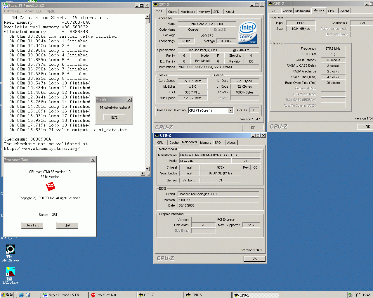The image size is (373, 298).
Task: Click the Run Test button
Action: pos(32,225)
